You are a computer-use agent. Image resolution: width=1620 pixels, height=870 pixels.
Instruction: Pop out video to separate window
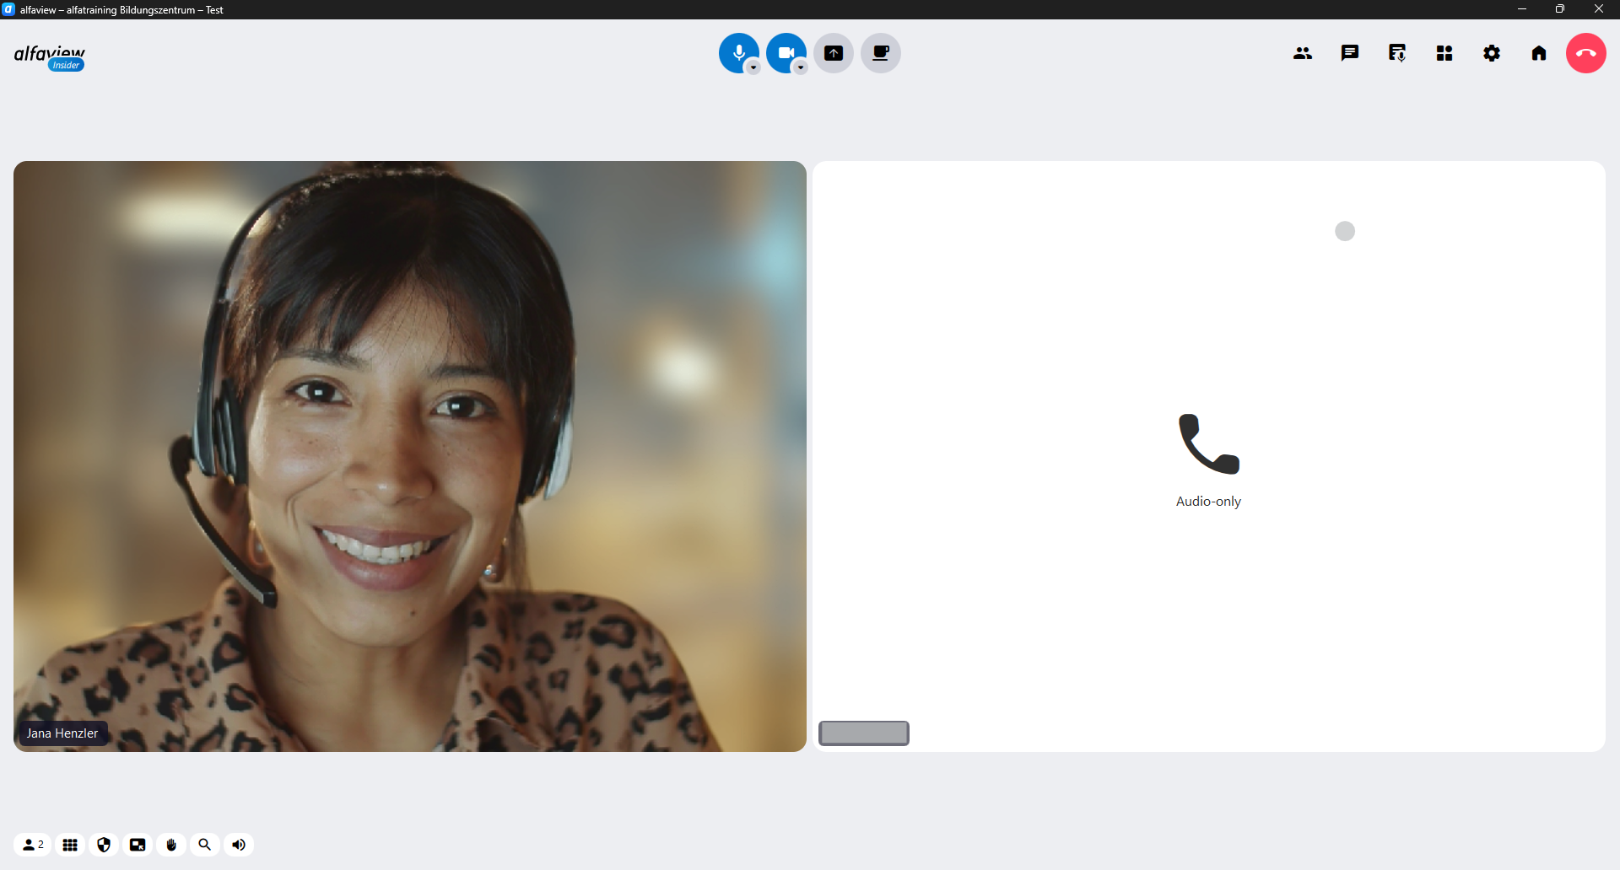tap(138, 845)
